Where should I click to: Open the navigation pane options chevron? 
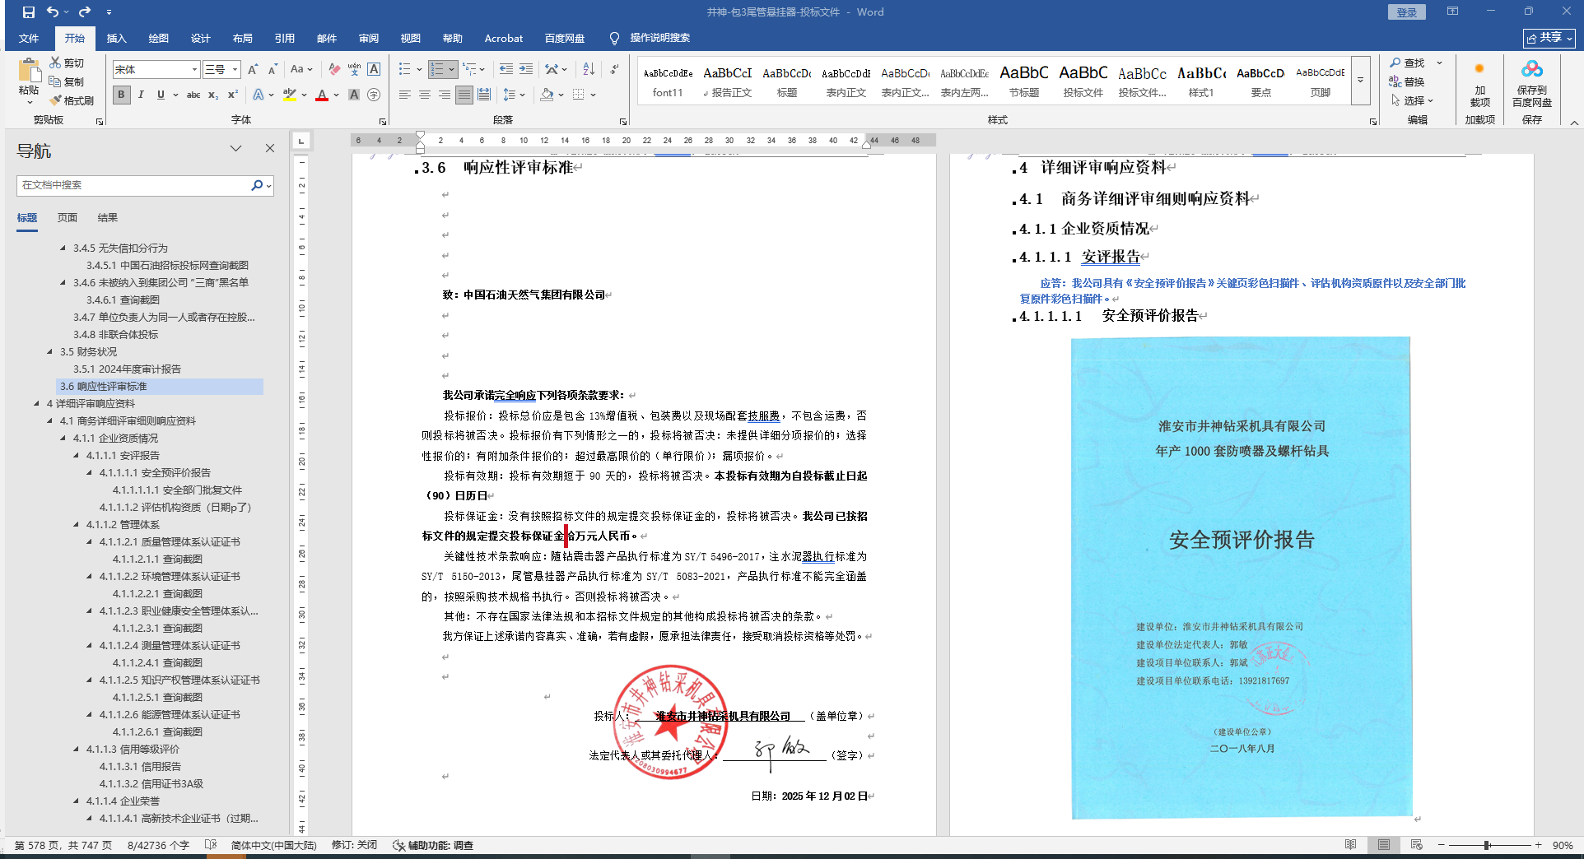(x=236, y=149)
